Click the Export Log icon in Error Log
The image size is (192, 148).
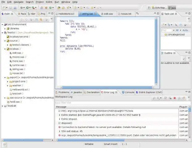(x=155, y=98)
